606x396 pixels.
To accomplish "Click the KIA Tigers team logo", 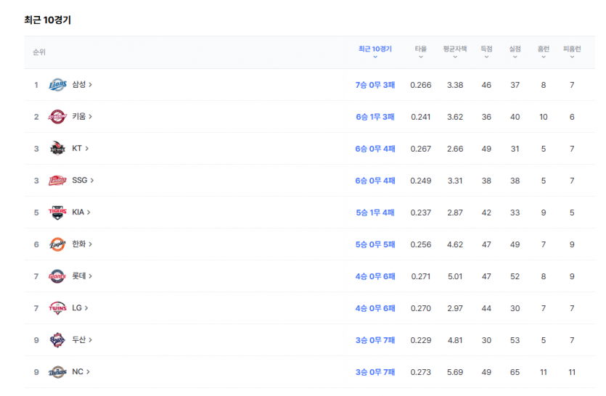I will (57, 212).
